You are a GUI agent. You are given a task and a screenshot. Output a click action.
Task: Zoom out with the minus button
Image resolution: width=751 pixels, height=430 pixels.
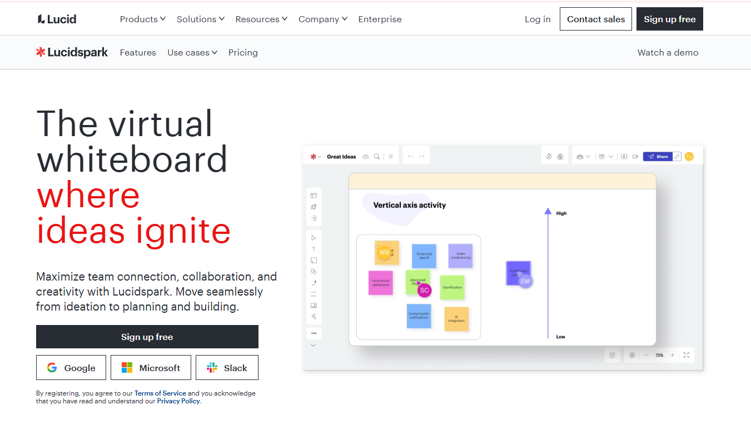[x=646, y=355]
